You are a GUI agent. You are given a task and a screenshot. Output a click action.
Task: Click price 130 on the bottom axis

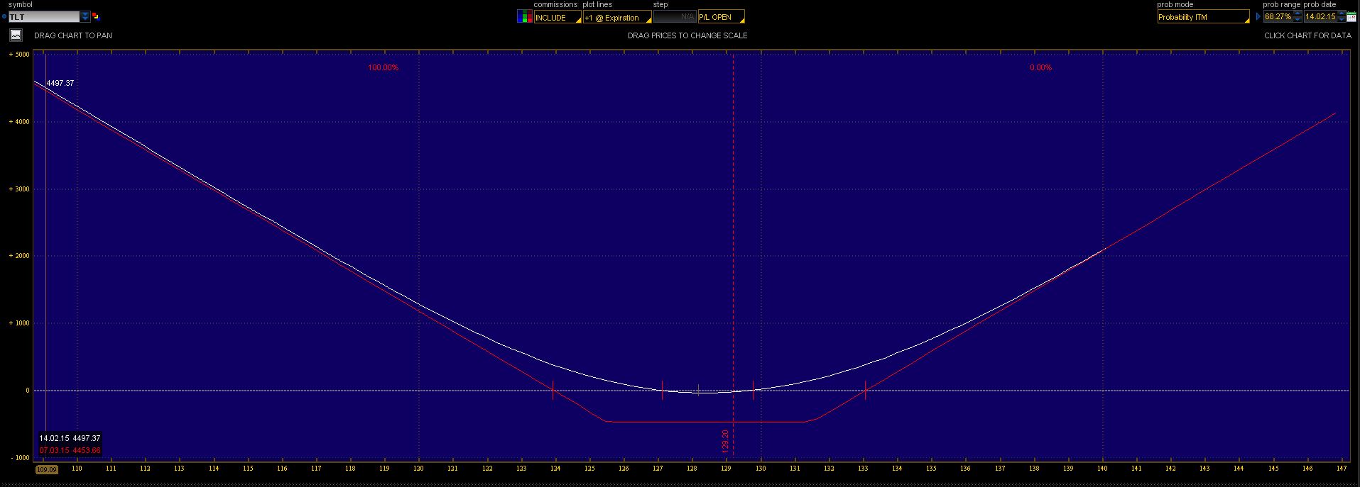[x=761, y=469]
